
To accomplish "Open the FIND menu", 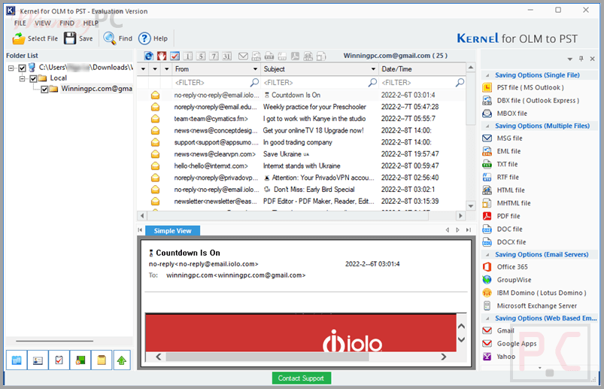I will pos(67,23).
